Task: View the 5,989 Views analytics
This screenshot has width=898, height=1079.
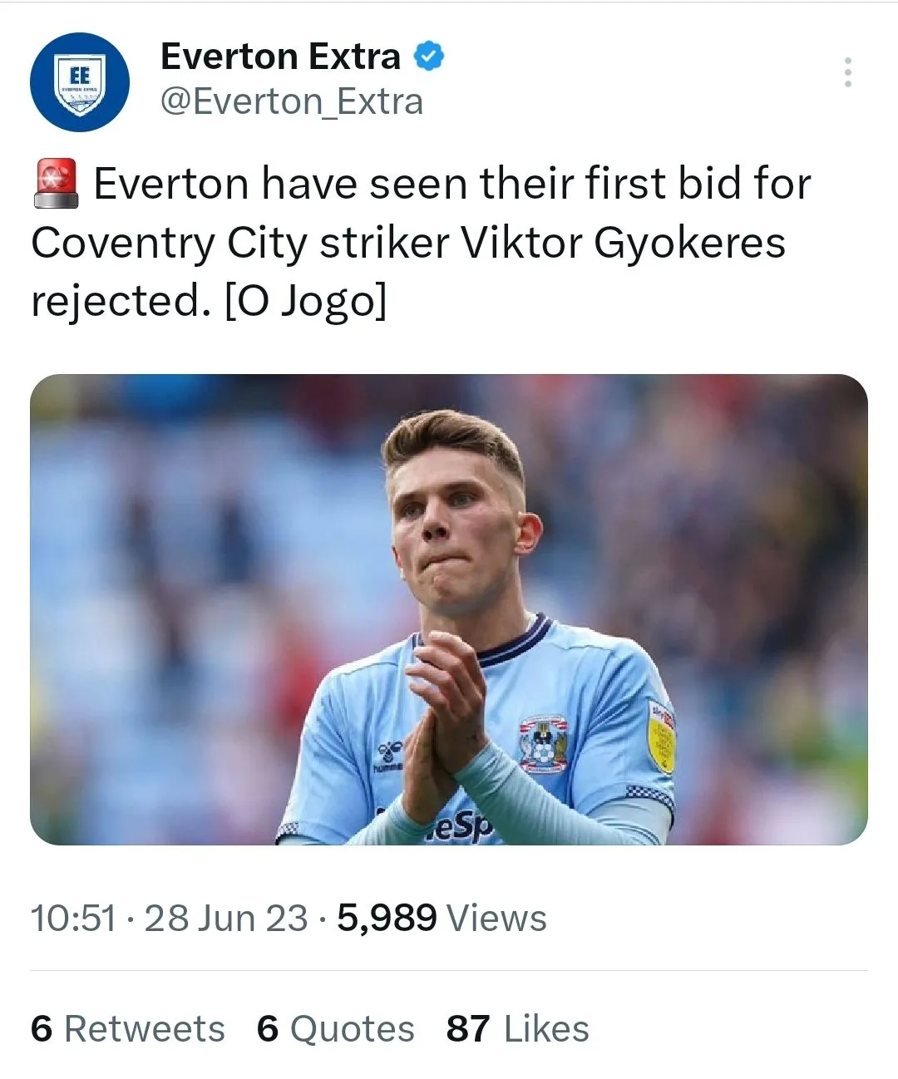Action: pyautogui.click(x=442, y=919)
